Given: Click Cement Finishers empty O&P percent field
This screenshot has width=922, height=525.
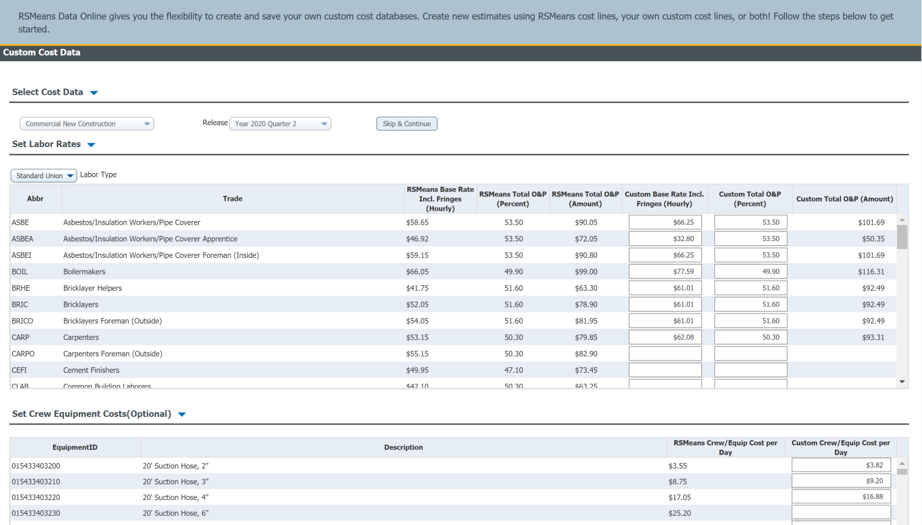Looking at the screenshot, I should pyautogui.click(x=750, y=369).
